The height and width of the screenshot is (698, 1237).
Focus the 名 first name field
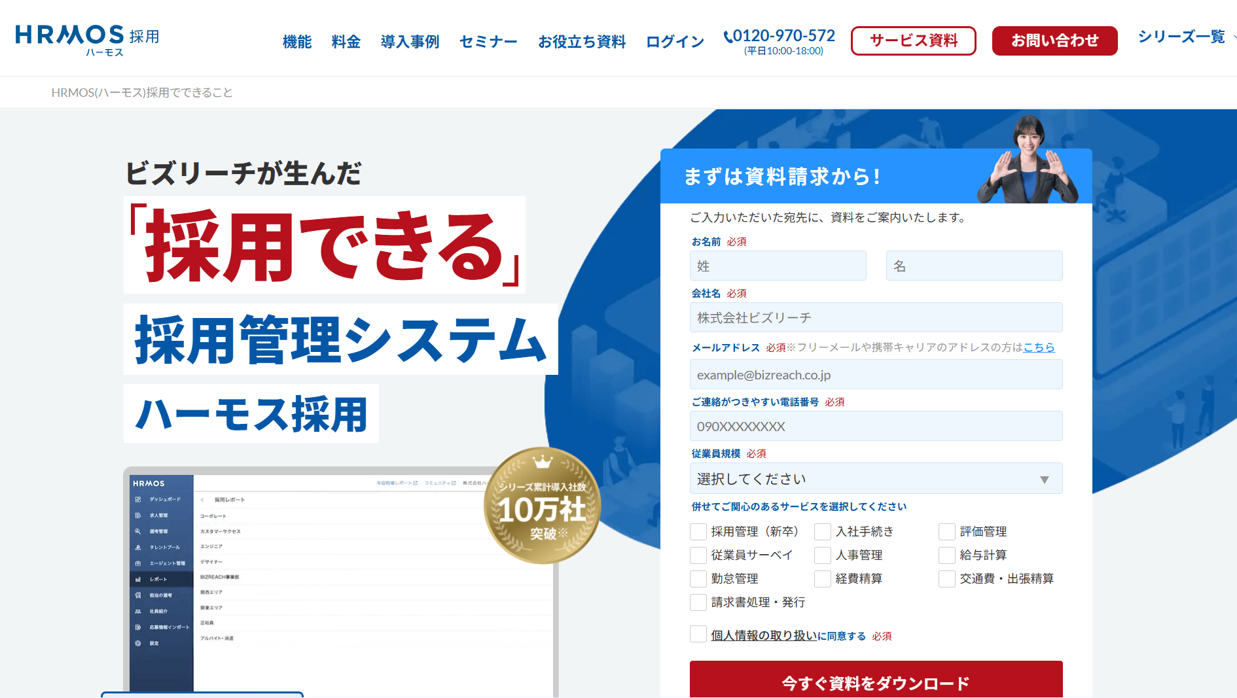[975, 266]
